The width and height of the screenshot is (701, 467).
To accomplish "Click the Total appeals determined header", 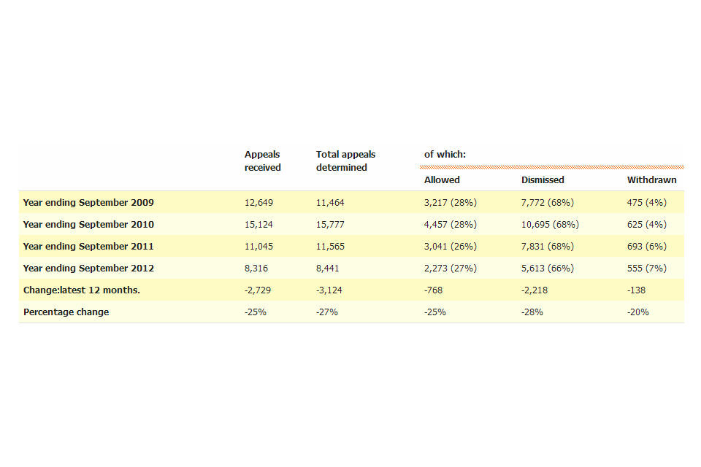I will (345, 161).
